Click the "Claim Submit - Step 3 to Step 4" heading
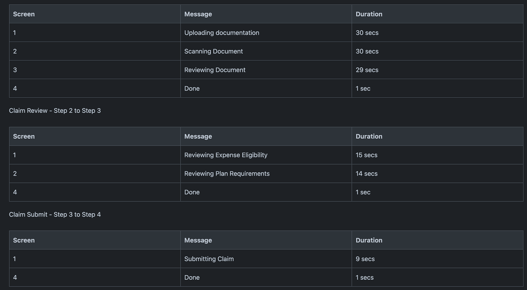Screen dimensions: 527x290 click(x=55, y=214)
